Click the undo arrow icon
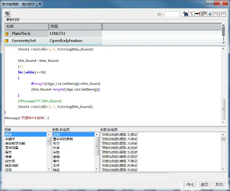230x191 pixels. point(216,14)
